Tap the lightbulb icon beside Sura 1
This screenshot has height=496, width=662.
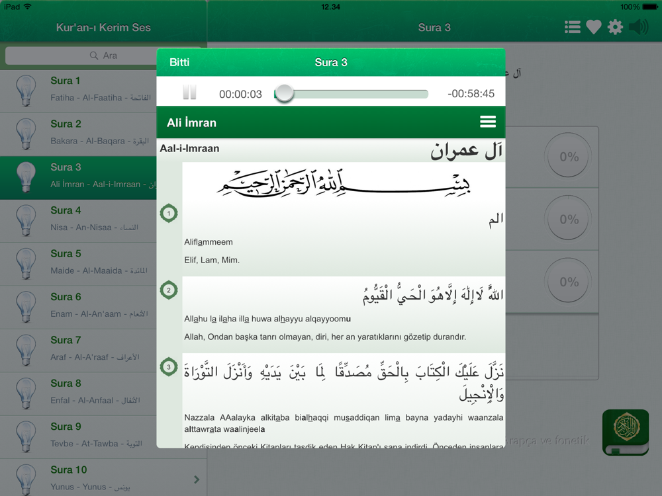(26, 91)
